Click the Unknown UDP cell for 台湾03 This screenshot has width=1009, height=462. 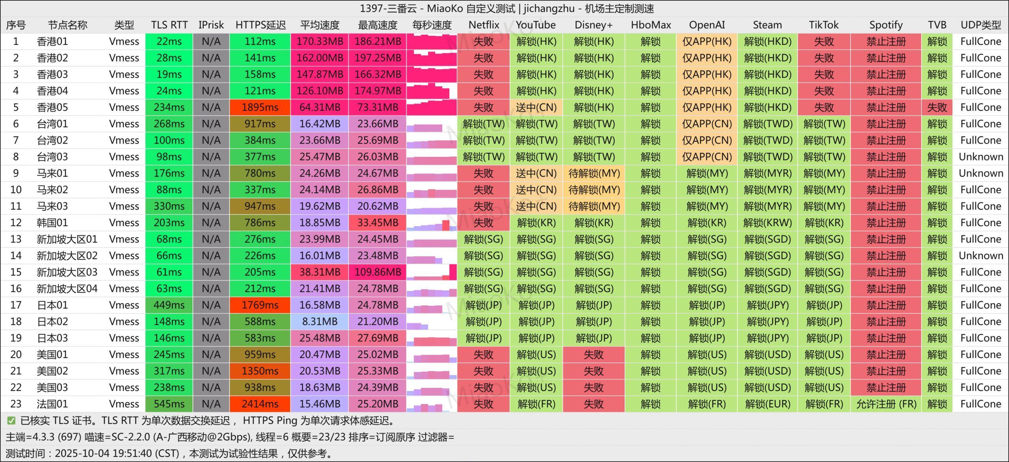click(981, 157)
